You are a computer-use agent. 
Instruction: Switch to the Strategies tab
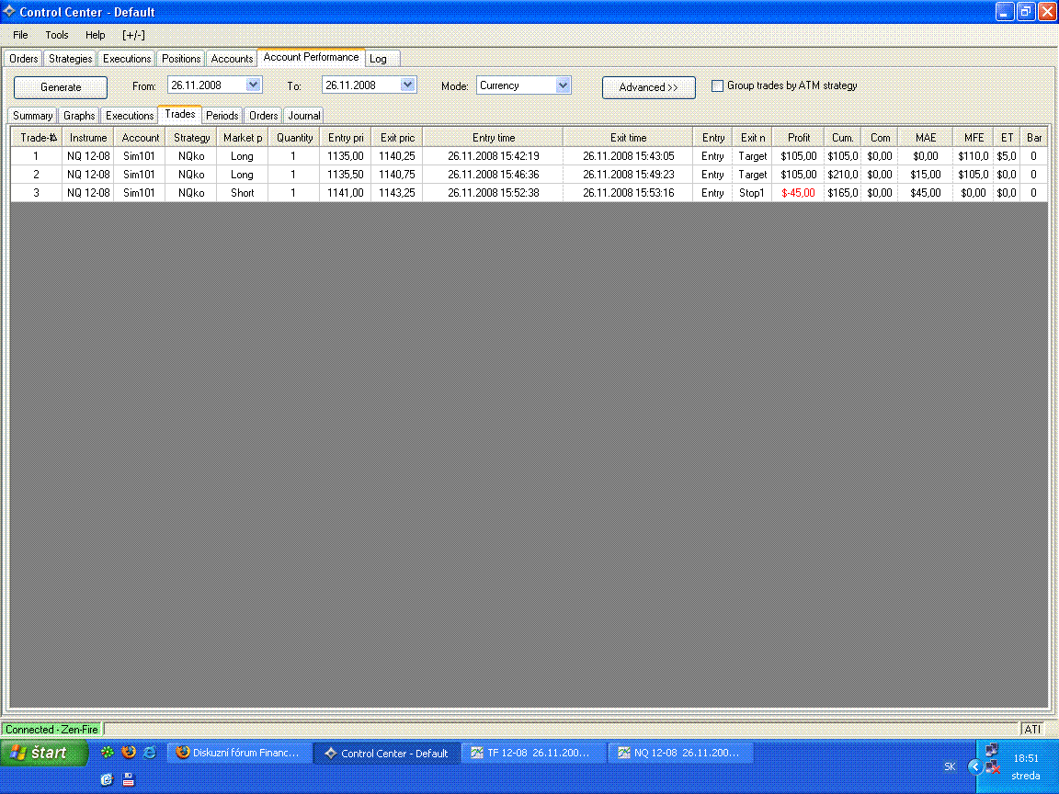pos(70,59)
